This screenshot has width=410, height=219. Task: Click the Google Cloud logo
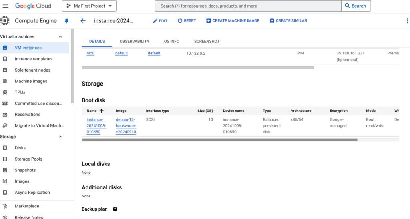pos(33,6)
